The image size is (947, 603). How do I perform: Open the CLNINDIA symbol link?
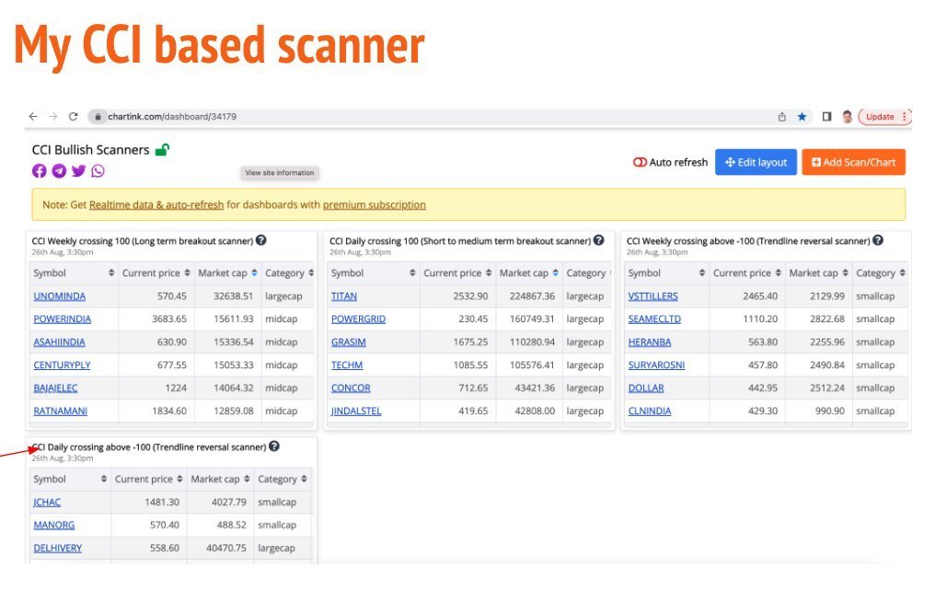coord(650,411)
